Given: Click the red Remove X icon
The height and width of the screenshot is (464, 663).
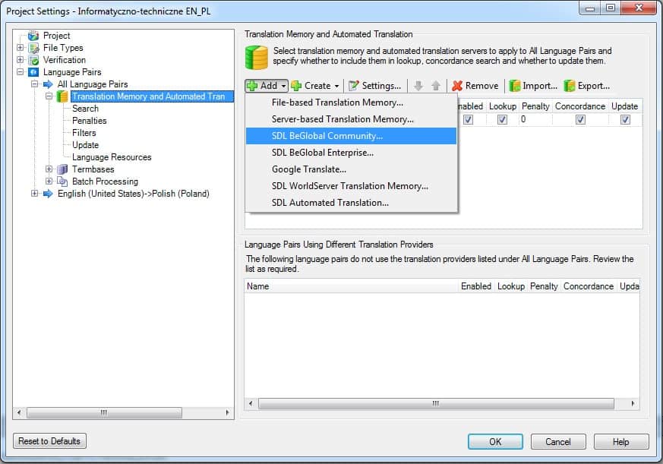Looking at the screenshot, I should (x=457, y=86).
